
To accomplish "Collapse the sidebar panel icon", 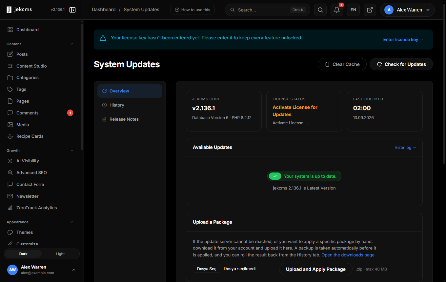I will (72, 10).
